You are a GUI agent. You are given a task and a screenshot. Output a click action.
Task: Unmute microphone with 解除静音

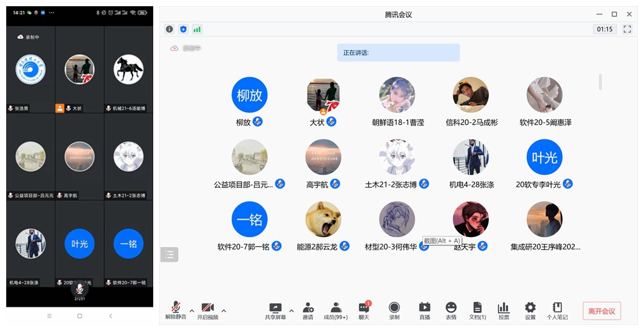(176, 310)
